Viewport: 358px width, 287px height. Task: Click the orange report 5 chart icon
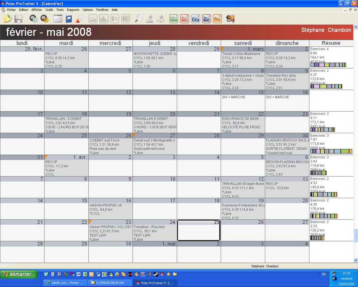[217, 18]
